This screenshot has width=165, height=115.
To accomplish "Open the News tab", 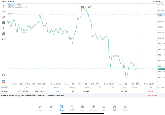I will (x=82, y=108).
